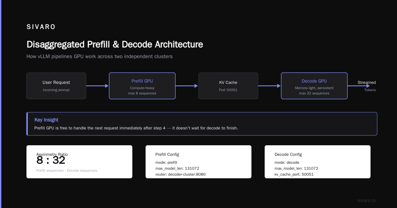The width and height of the screenshot is (397, 208).
Task: Click the 8 : 32 ratio value
Action: (x=51, y=160)
